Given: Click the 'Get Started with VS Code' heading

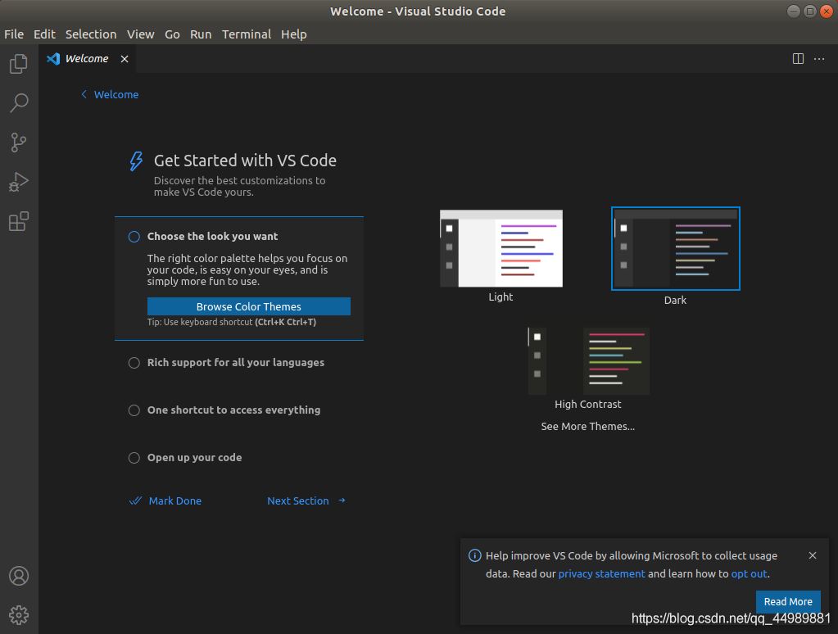Looking at the screenshot, I should tap(245, 161).
